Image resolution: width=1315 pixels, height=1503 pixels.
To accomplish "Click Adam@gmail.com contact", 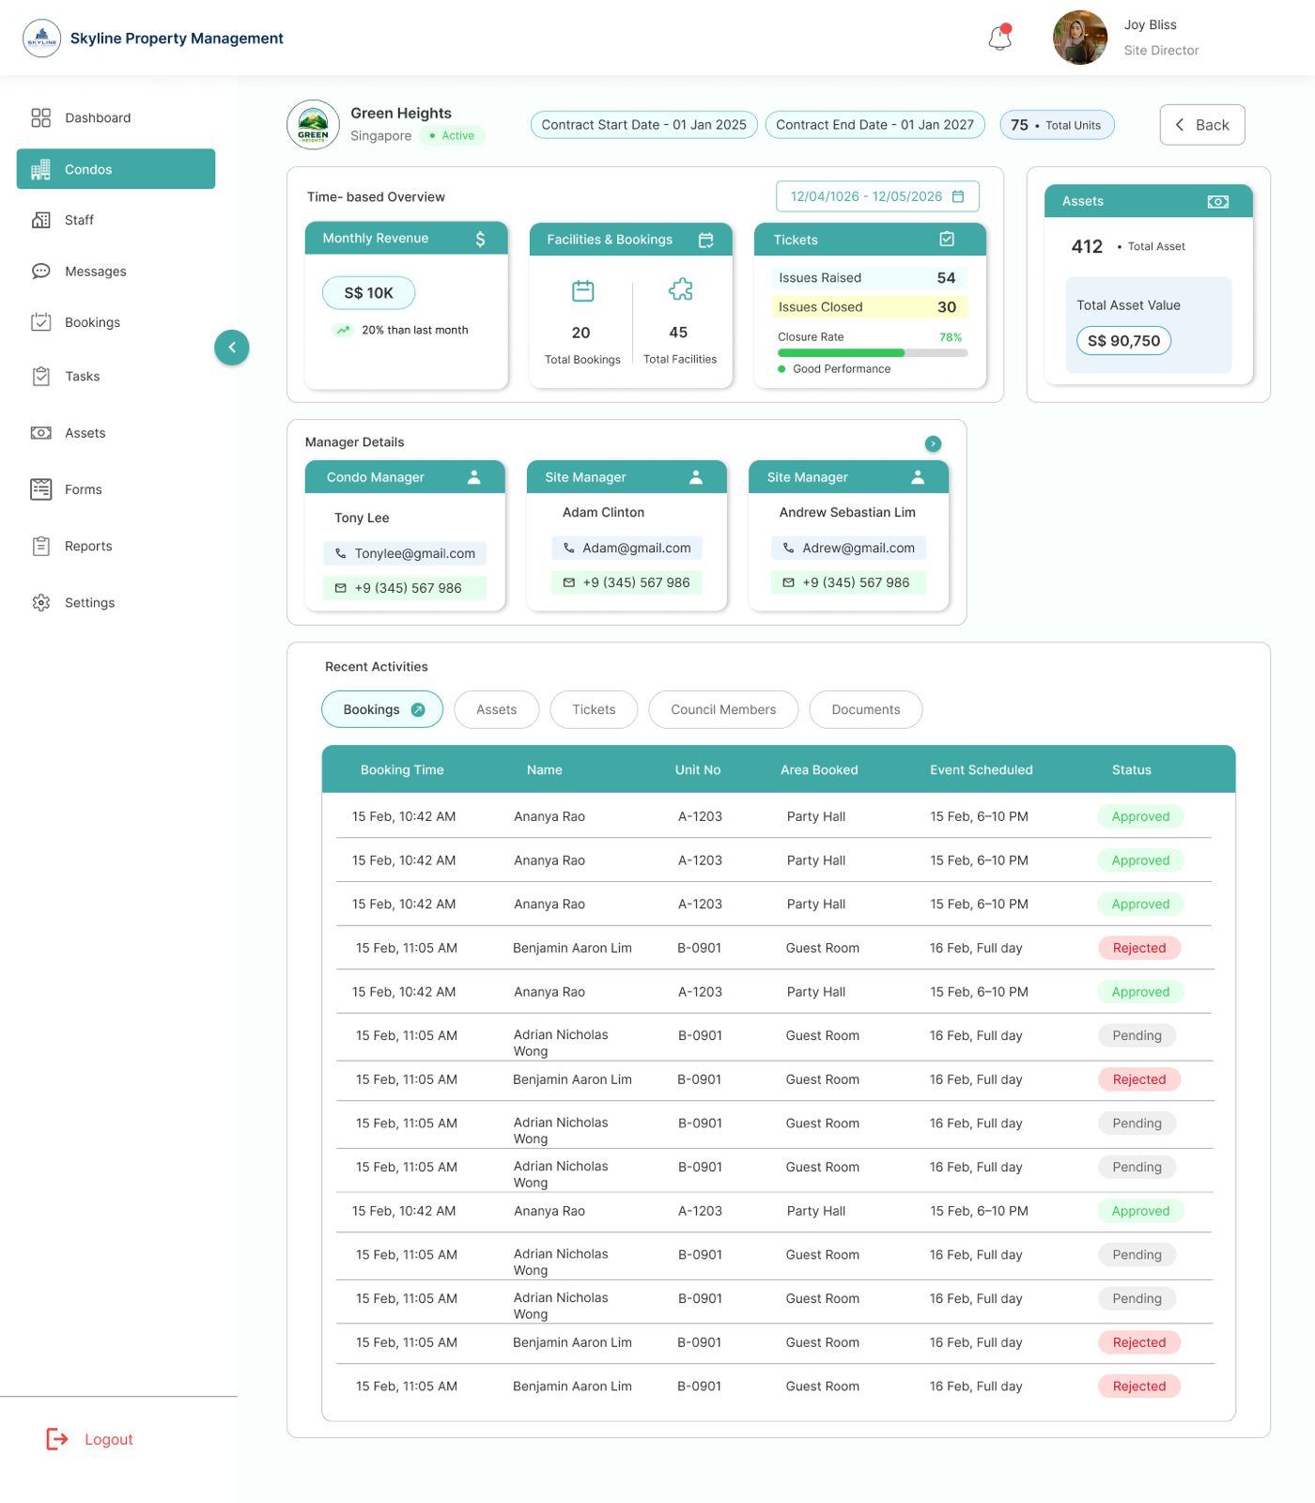I will (x=627, y=548).
